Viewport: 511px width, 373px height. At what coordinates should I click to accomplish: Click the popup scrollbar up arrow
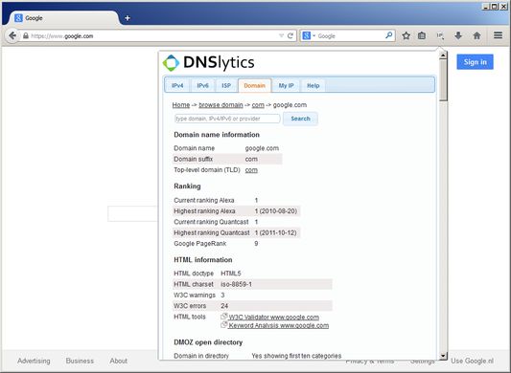point(443,55)
